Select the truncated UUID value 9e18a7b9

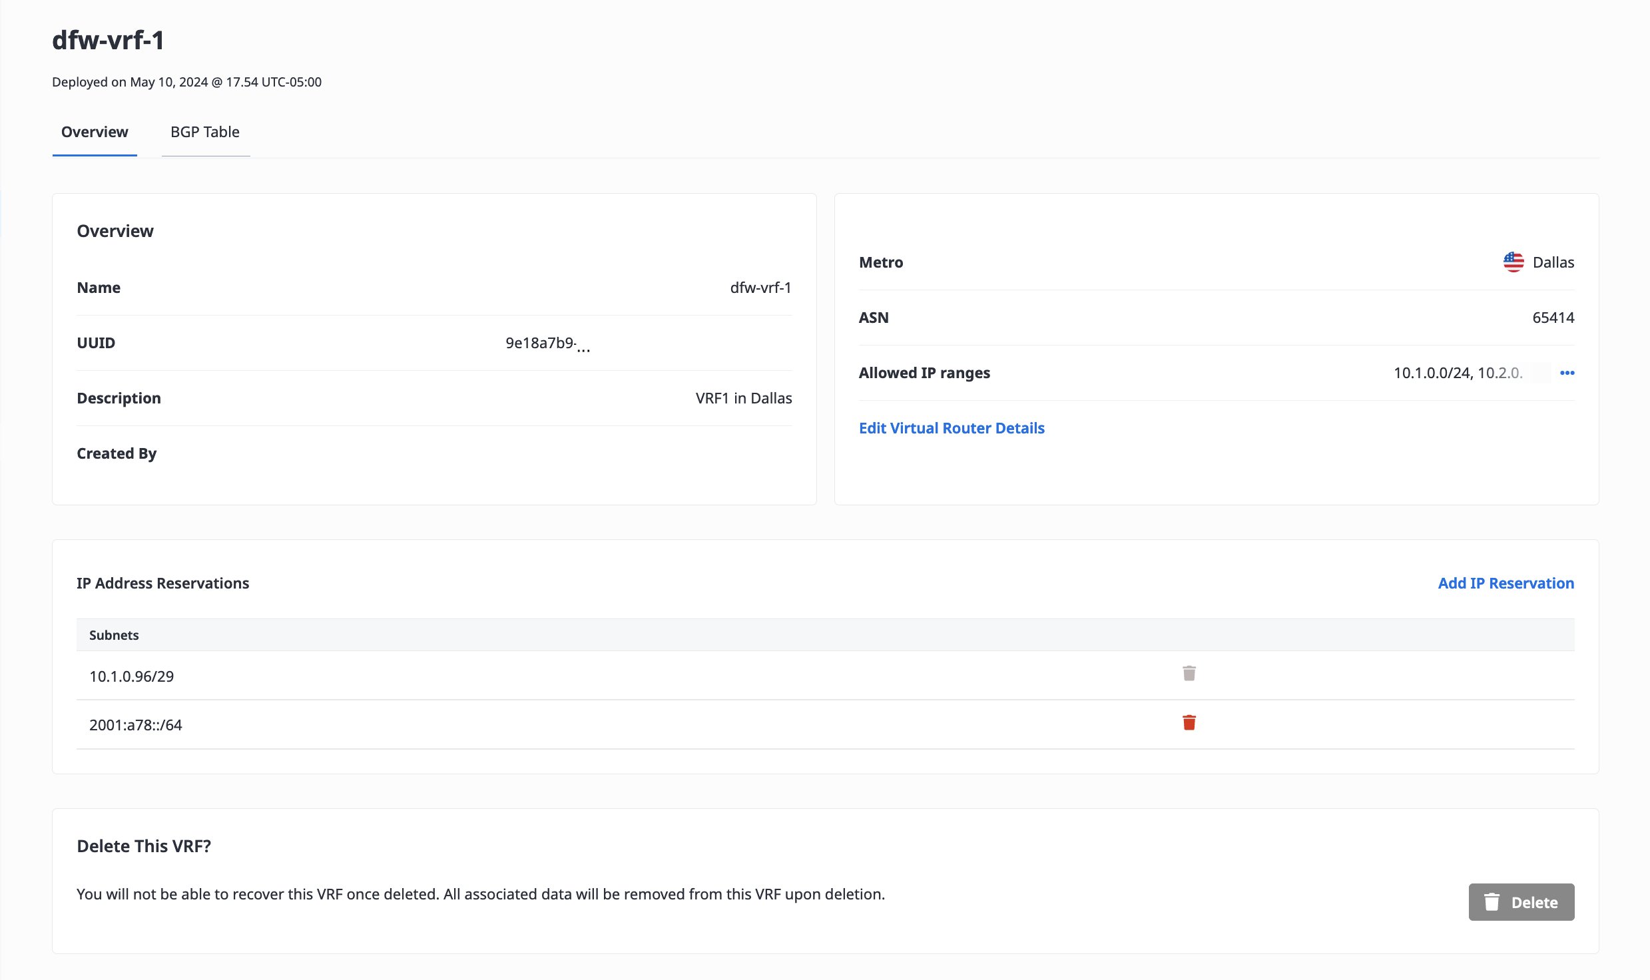pos(547,344)
